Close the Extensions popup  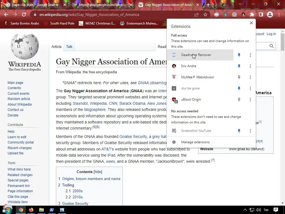[251, 23]
